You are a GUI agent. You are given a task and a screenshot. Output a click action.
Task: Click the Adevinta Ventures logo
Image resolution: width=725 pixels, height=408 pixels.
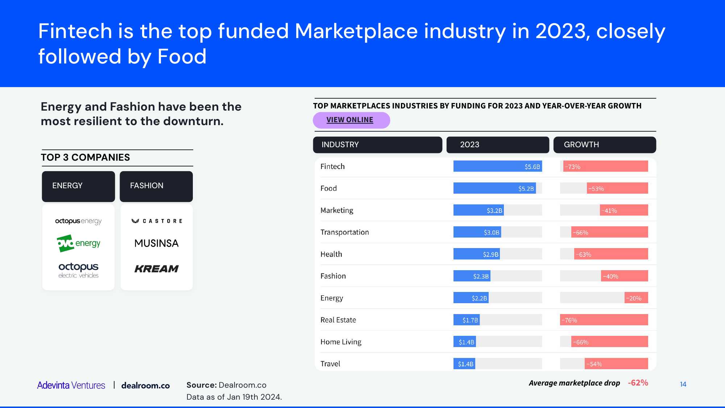point(71,385)
